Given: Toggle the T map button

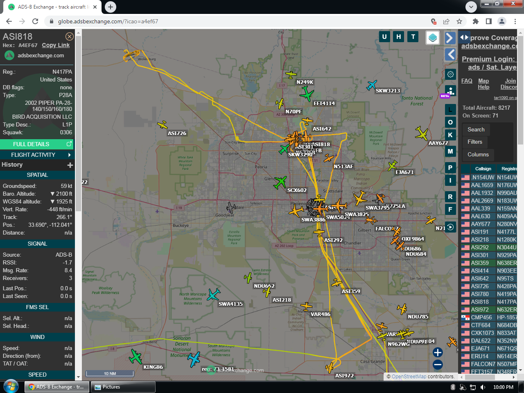Looking at the screenshot, I should click(x=413, y=37).
